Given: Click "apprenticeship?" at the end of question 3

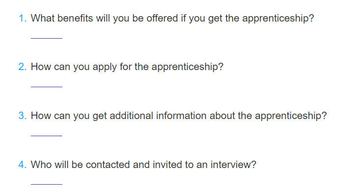Looking at the screenshot, I should click(x=291, y=116).
